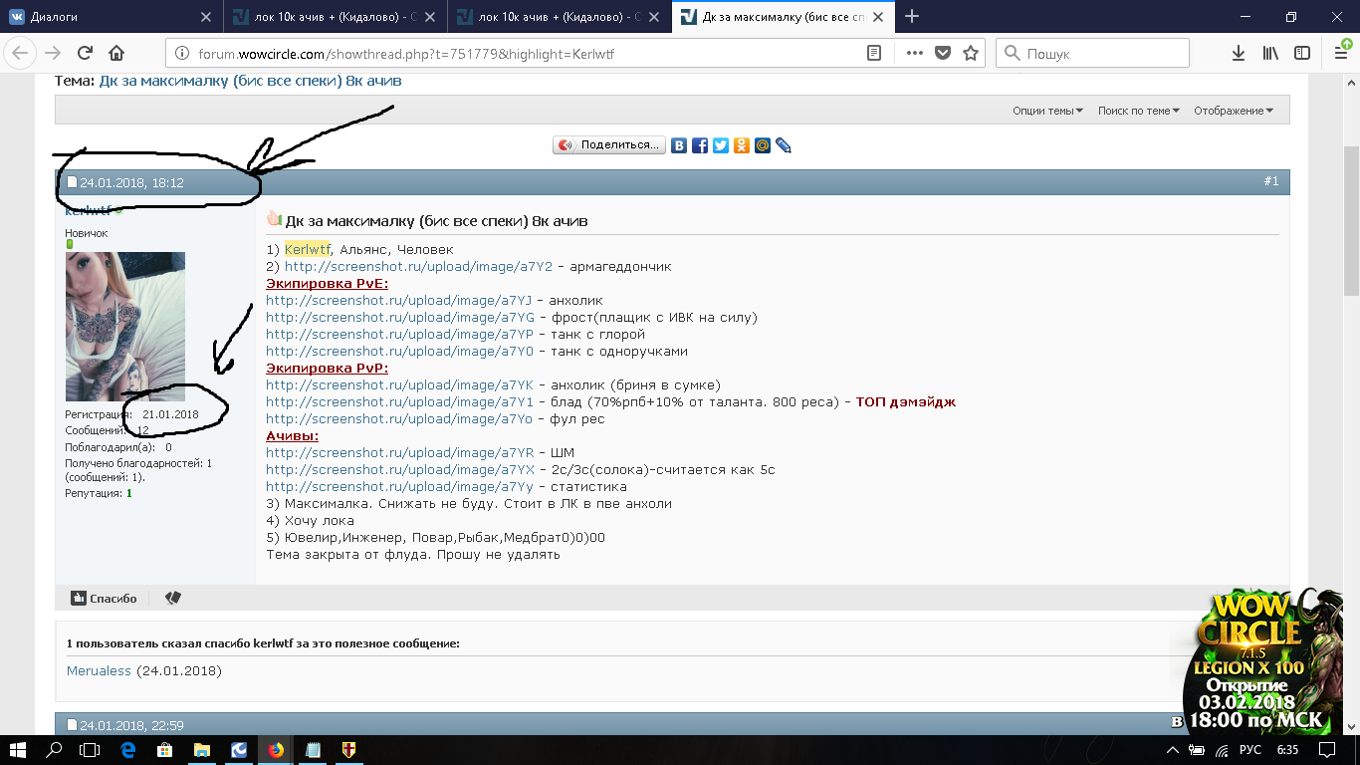Share thread via VK icon
The width and height of the screenshot is (1360, 765).
pos(679,145)
